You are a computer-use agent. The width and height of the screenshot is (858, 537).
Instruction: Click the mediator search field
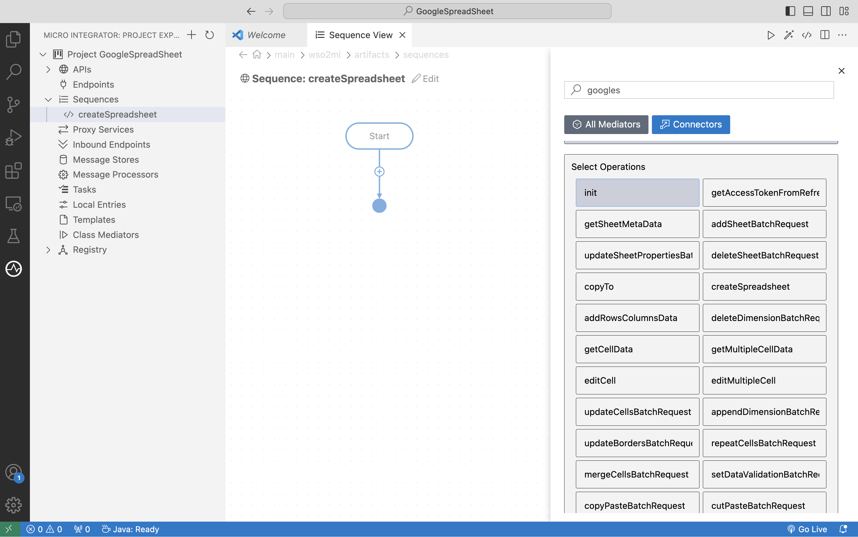tap(699, 90)
